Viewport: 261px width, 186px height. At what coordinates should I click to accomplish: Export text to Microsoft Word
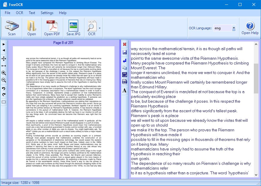(125, 75)
